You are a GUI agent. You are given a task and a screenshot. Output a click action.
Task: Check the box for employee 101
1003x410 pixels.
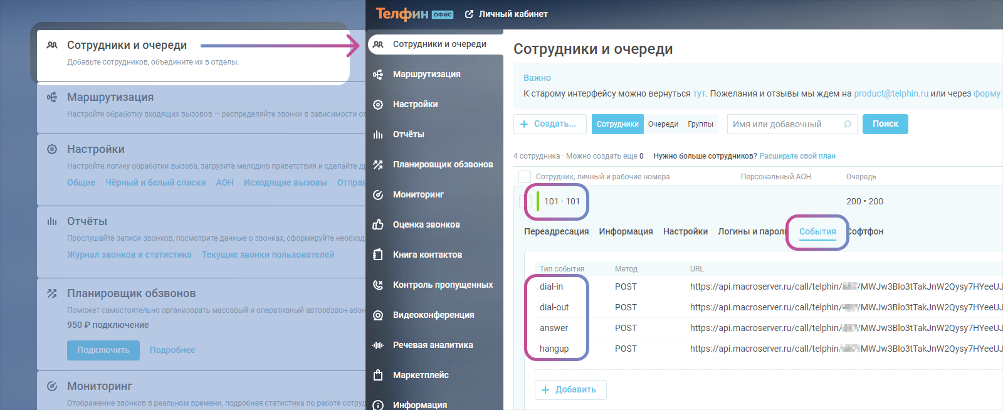click(525, 201)
